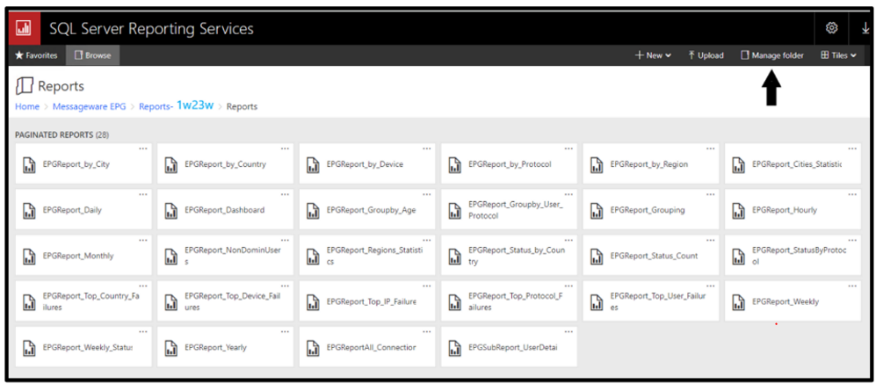Click the EPGReport_by_Protocol report icon
883x391 pixels.
tap(454, 164)
